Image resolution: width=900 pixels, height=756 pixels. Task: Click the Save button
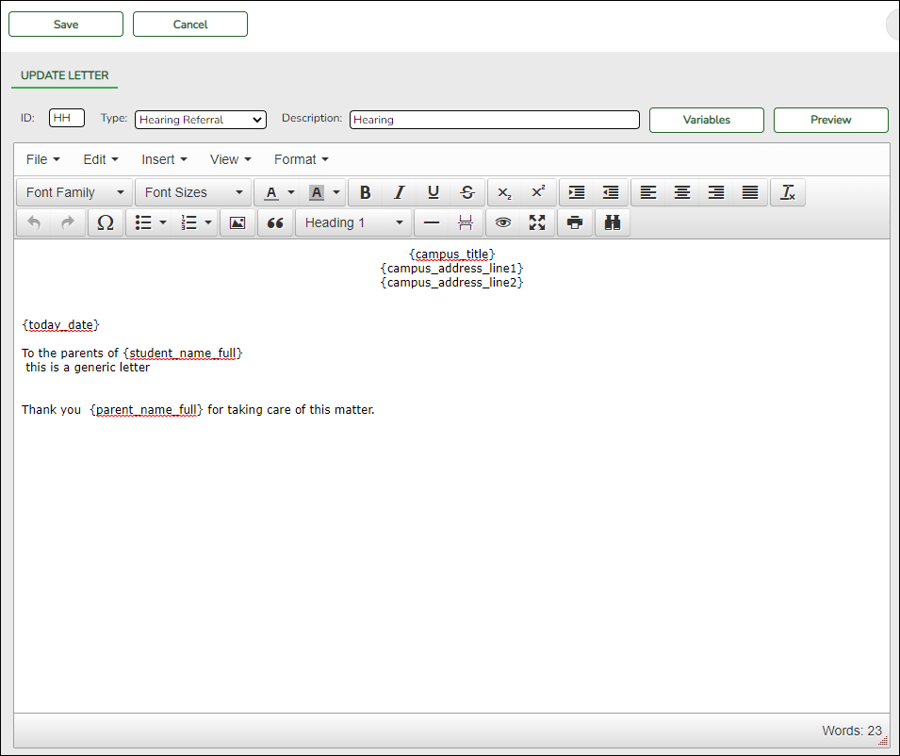point(66,25)
